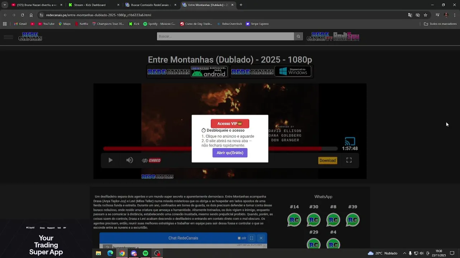The height and width of the screenshot is (258, 460).
Task: Open the Netflix bookmark
Action: pos(81,24)
